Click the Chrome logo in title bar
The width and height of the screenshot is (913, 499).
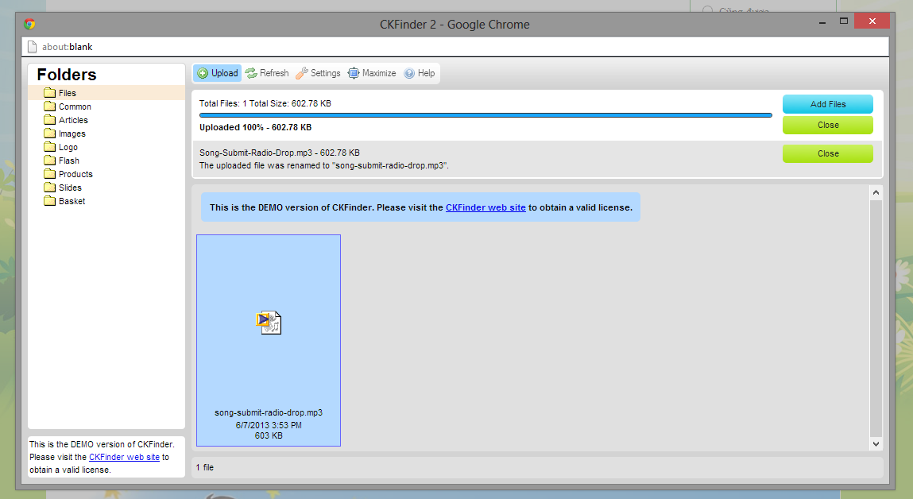[29, 24]
